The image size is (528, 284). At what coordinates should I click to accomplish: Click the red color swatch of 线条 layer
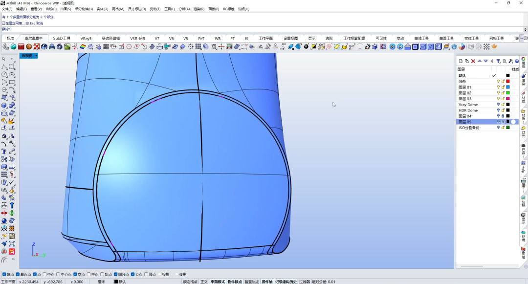coord(508,82)
